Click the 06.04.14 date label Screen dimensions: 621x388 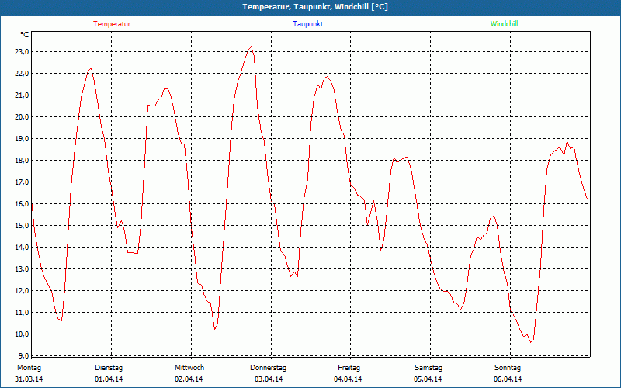tap(508, 379)
